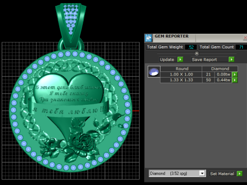Close the Gem Reporter panel
The height and width of the screenshot is (185, 247).
(245, 38)
